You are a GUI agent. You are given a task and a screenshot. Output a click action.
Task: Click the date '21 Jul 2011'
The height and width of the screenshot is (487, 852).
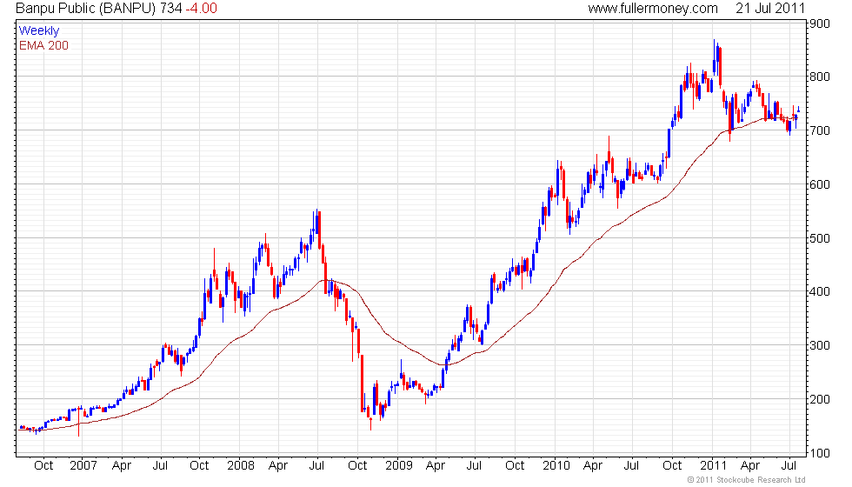coord(770,8)
